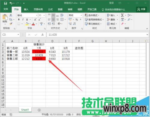Open Cell Styles (单元格样式) menu
Viewport: 150px width, 117px height.
pos(93,24)
